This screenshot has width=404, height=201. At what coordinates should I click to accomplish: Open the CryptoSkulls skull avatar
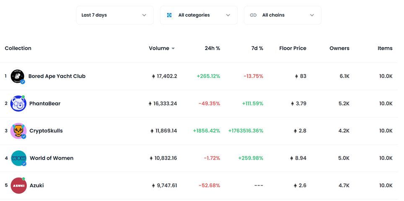[18, 131]
